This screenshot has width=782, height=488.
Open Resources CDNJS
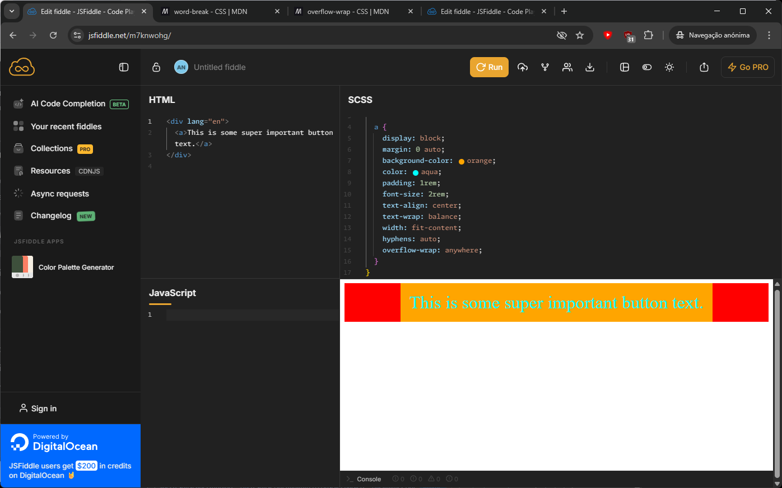58,171
